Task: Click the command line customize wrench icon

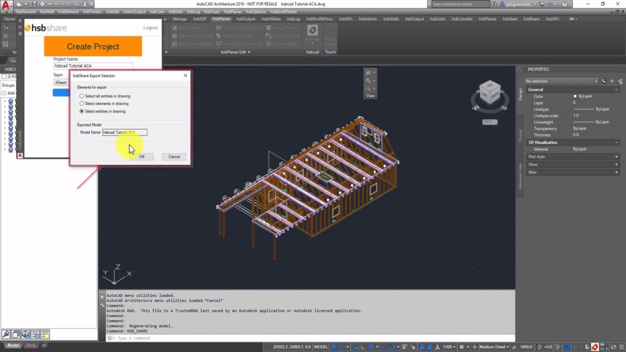Action: [x=102, y=304]
